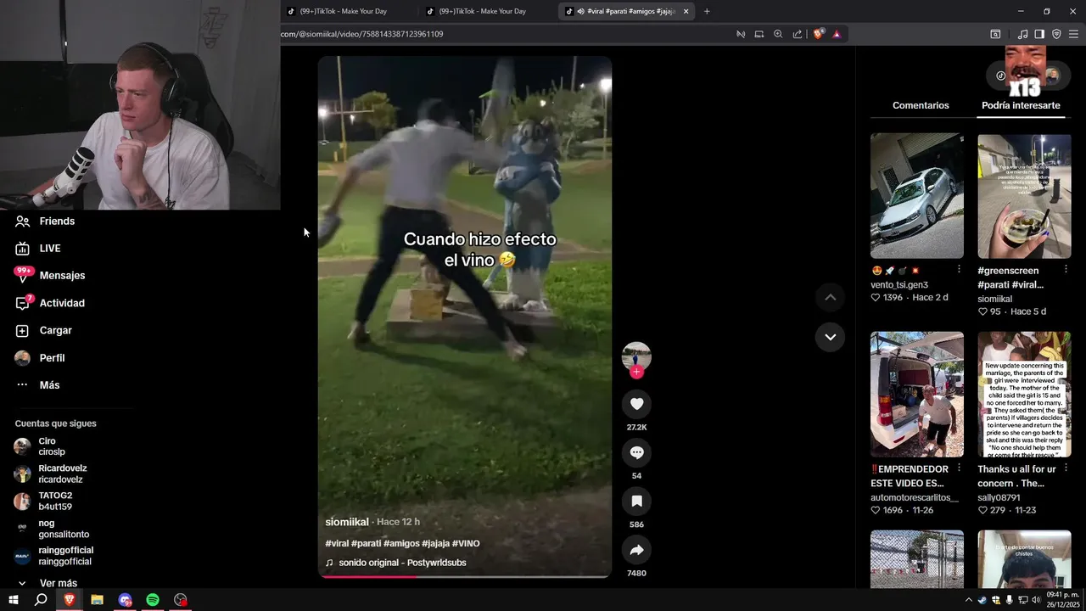Click the volume icon in system tray
The width and height of the screenshot is (1086, 611).
(x=1036, y=600)
